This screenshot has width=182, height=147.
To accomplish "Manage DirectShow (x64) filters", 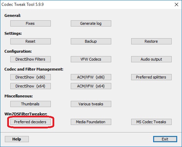I will tap(31, 86).
